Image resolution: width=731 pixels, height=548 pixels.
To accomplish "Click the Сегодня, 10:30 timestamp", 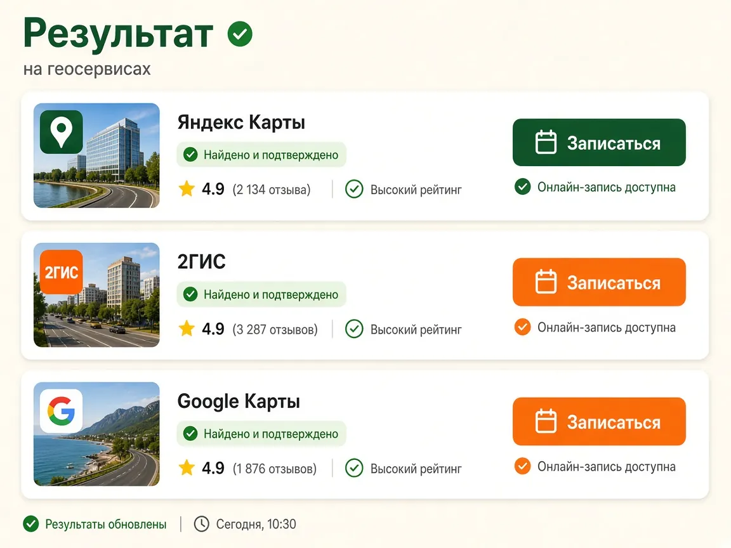I will pos(256,525).
